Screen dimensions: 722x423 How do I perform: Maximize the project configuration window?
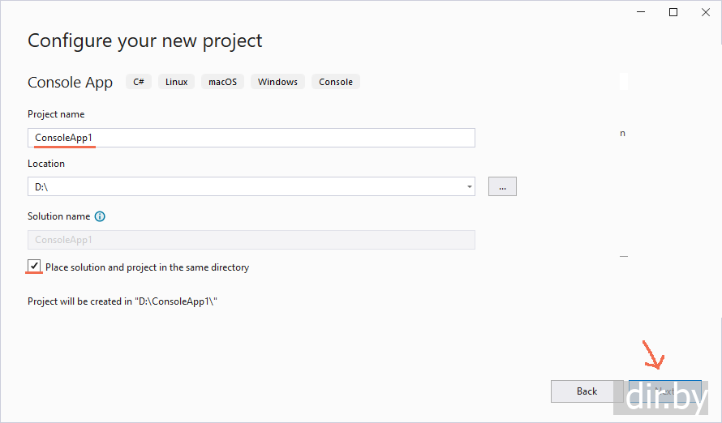point(673,12)
